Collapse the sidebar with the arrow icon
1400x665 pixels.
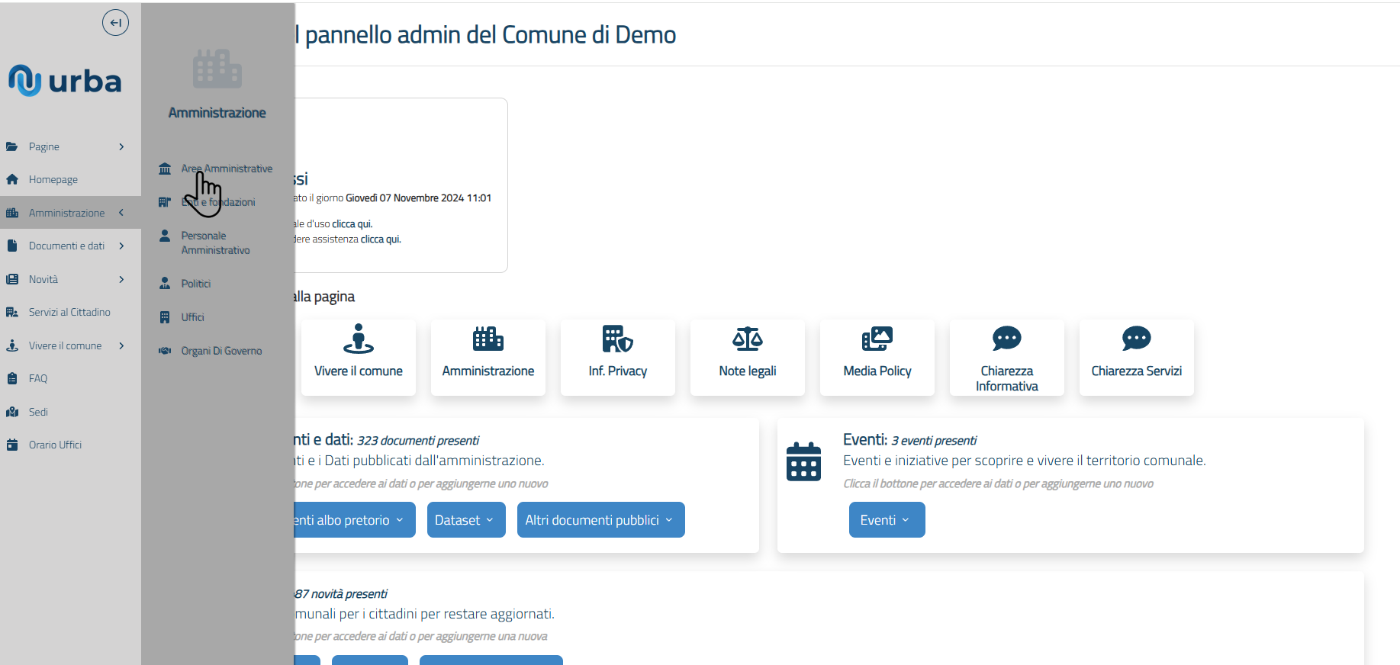(115, 23)
